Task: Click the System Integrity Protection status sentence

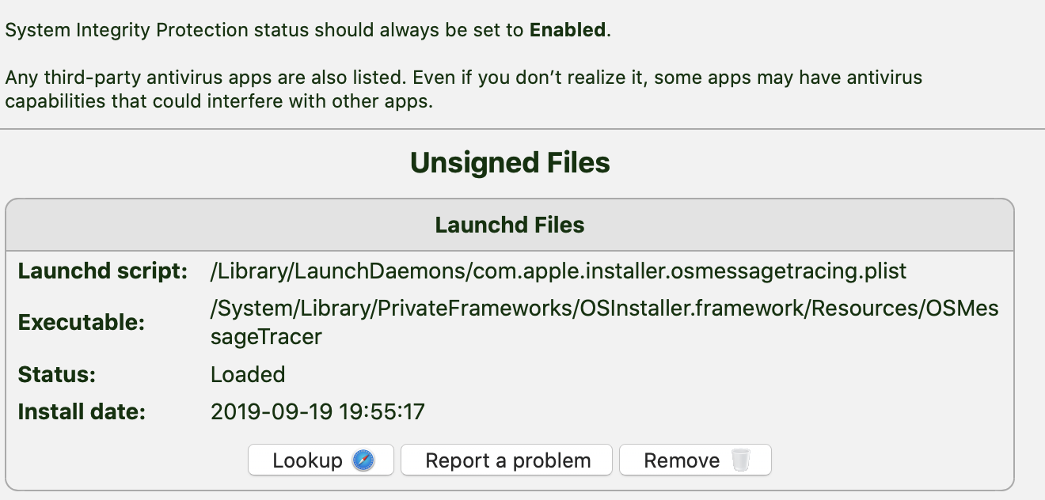Action: [308, 31]
